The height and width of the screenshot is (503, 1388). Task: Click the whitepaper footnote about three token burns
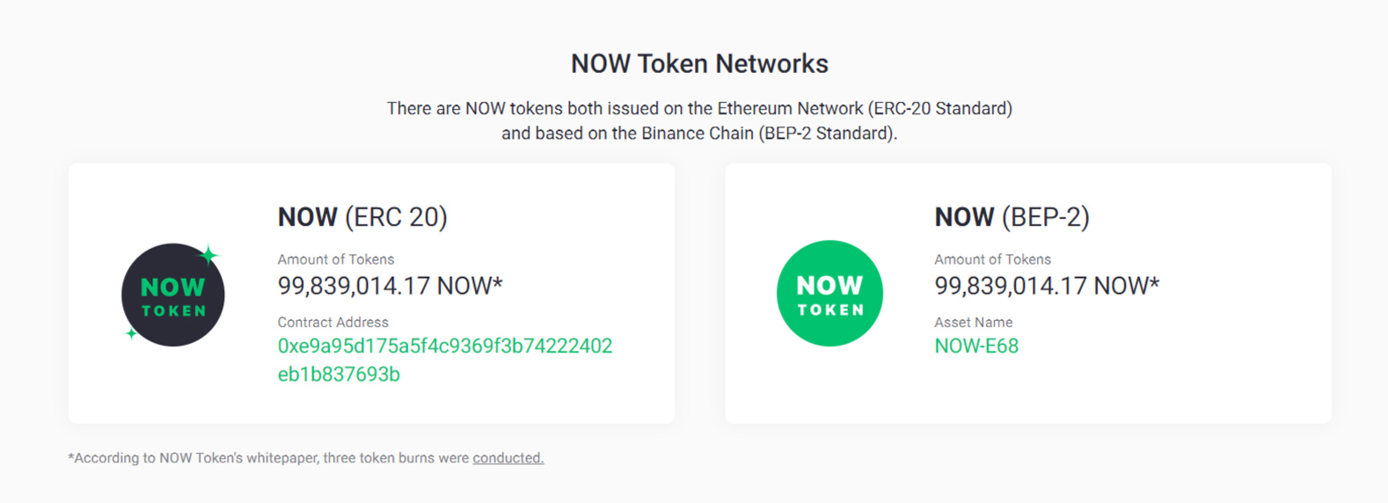305,457
